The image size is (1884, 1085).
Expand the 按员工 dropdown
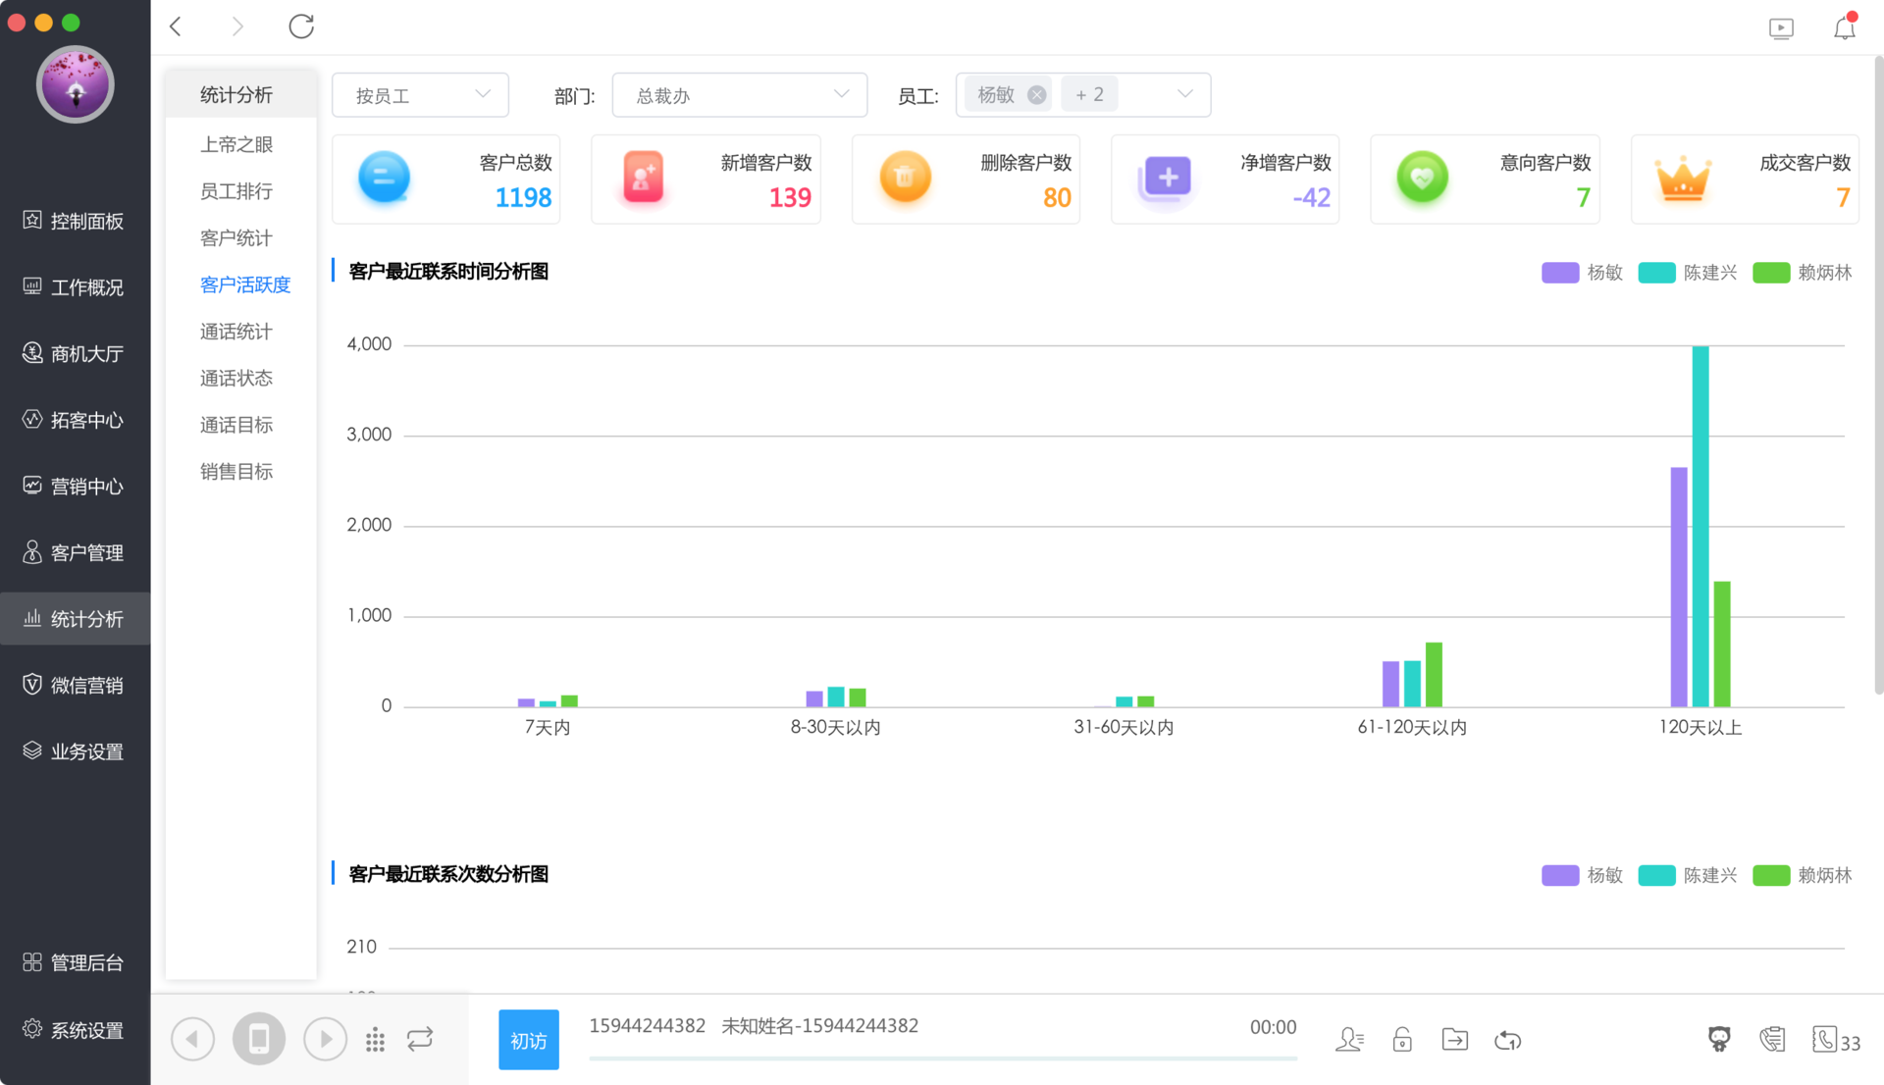[420, 95]
